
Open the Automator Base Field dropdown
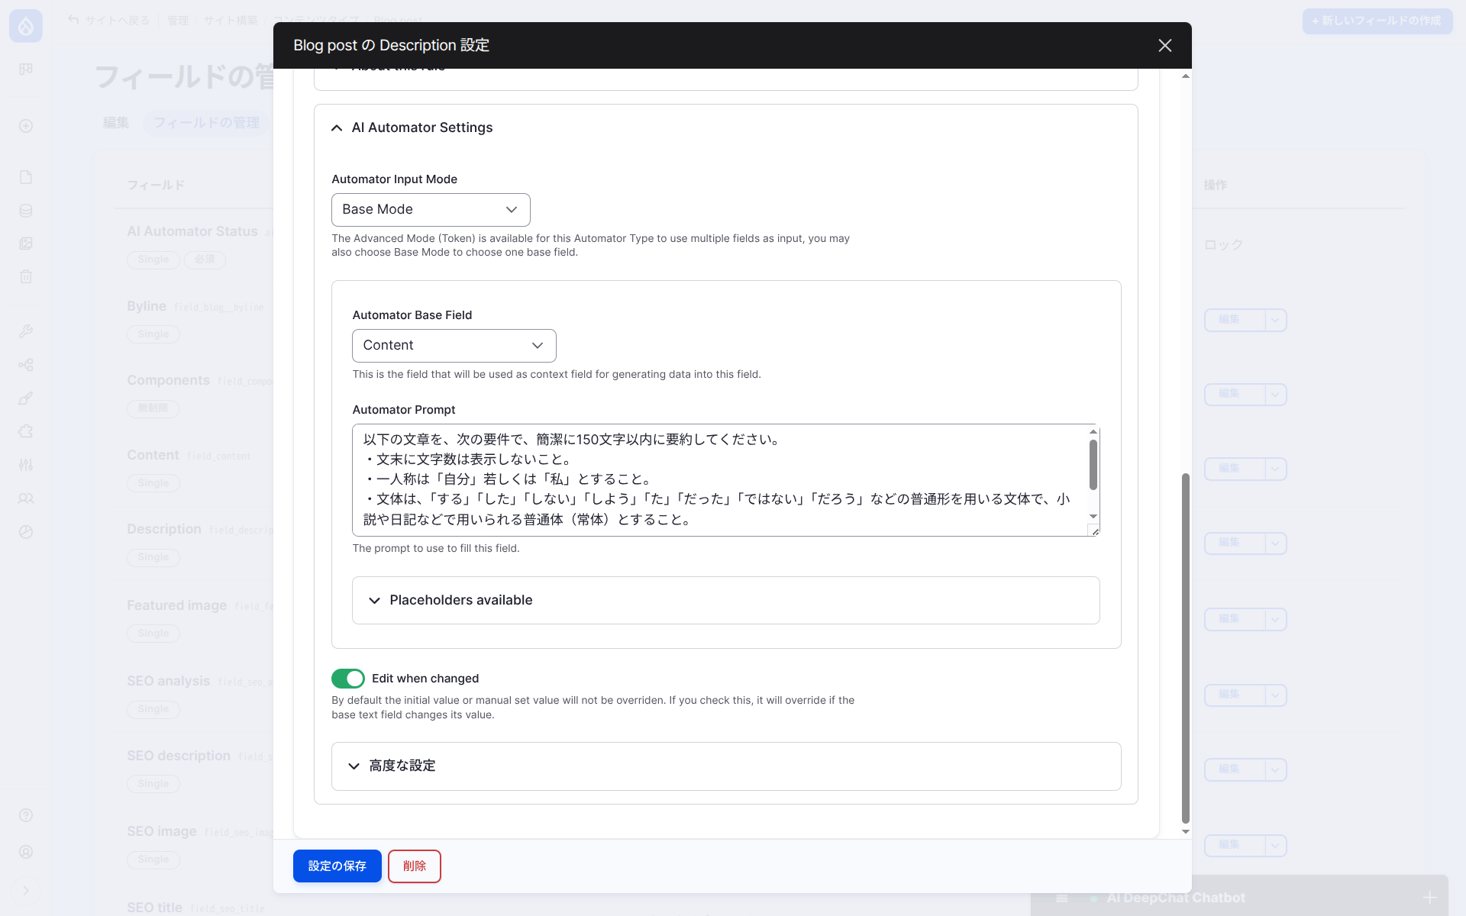click(x=454, y=345)
